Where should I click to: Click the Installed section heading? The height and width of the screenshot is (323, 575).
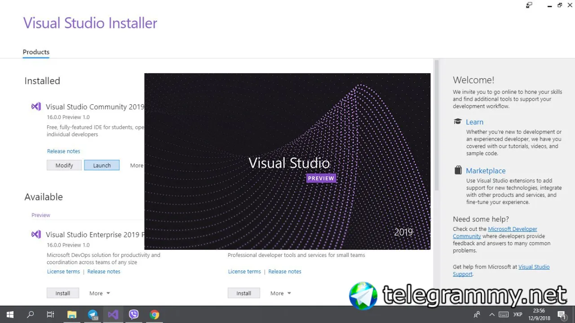42,81
